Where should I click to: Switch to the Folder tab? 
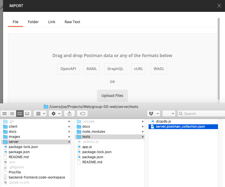coord(33,22)
